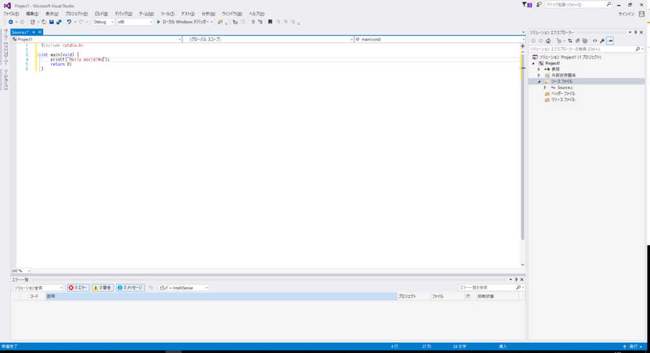
Task: Open the ビルド(B) menu
Action: pyautogui.click(x=101, y=14)
